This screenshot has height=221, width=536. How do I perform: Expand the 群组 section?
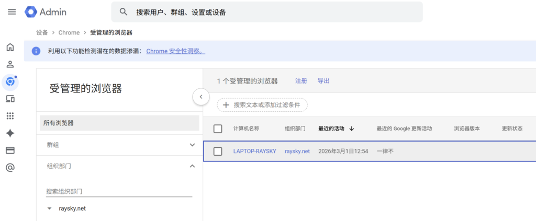click(x=192, y=145)
